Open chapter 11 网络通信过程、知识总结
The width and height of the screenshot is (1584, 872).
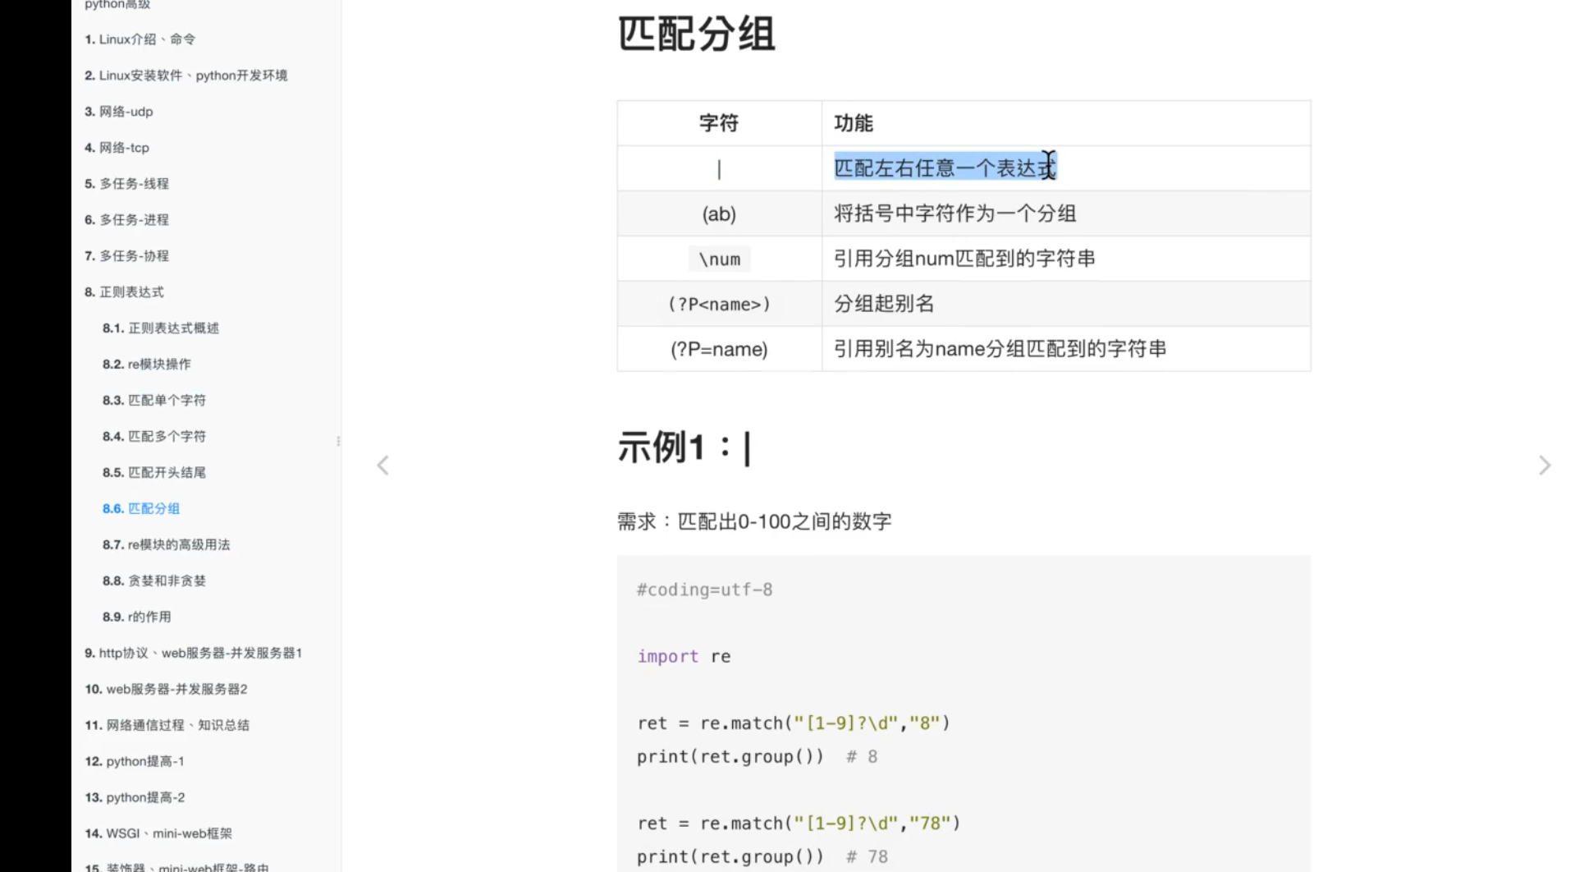click(x=167, y=726)
